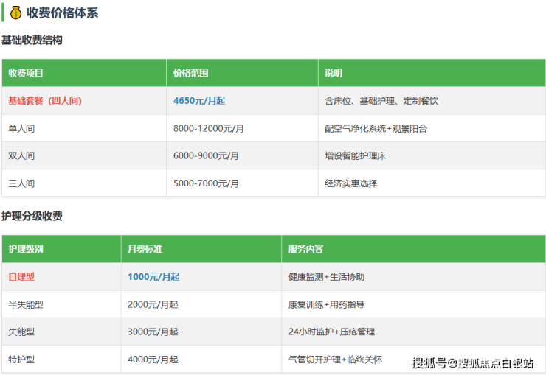546x375 pixels.
Task: Click the 说明 column header
Action: click(x=334, y=73)
